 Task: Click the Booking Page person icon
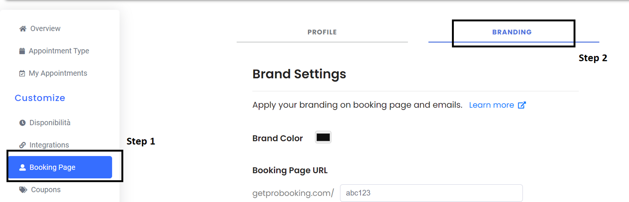[x=22, y=167]
